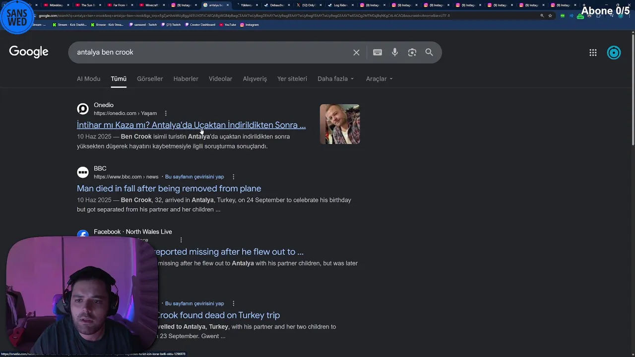Open the Onedio result photo thumbnail

[x=340, y=124]
